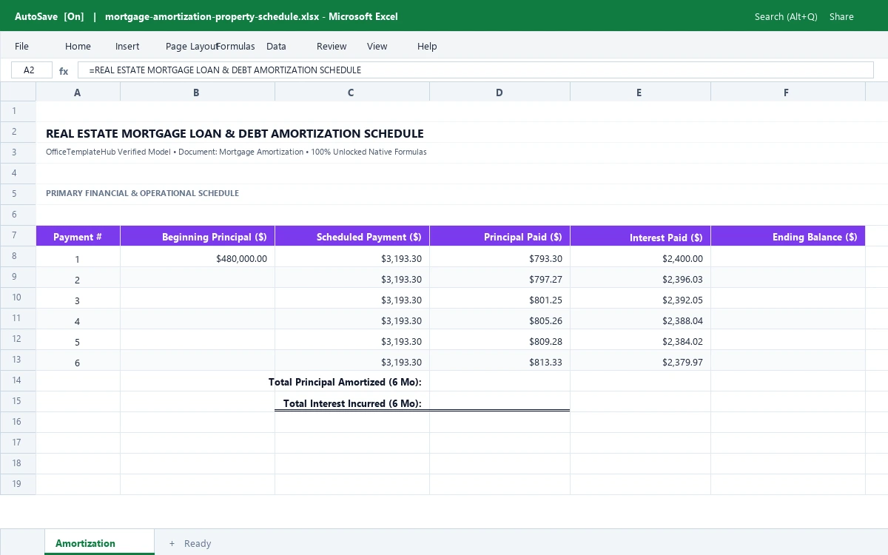
Task: Click Total Interest Incurred (6 Mo): label
Action: pyautogui.click(x=352, y=403)
